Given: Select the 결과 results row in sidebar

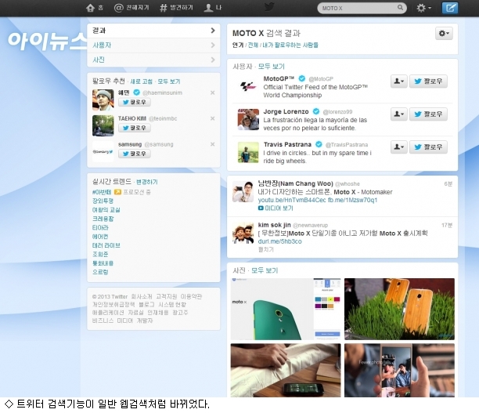Looking at the screenshot, I should (x=153, y=31).
